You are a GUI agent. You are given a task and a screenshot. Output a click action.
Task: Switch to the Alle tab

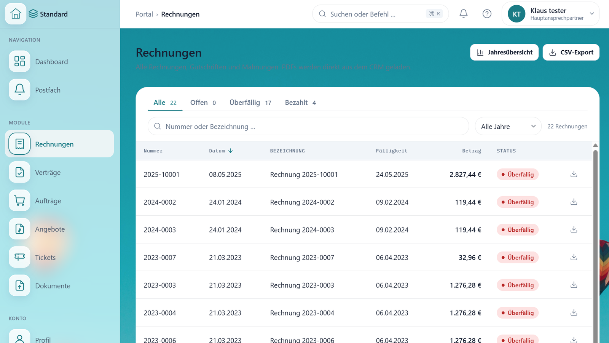(x=165, y=103)
